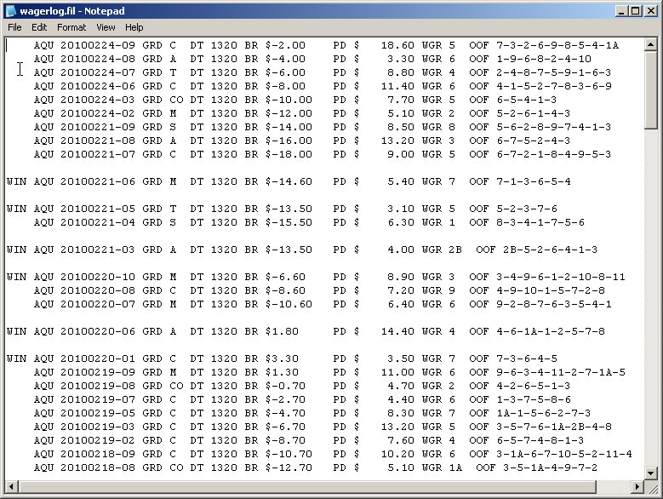Screen dimensions: 663x499
Task: Click the scrollbar up arrow
Action: [x=652, y=44]
